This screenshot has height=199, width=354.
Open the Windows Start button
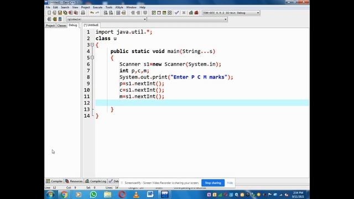click(x=50, y=195)
